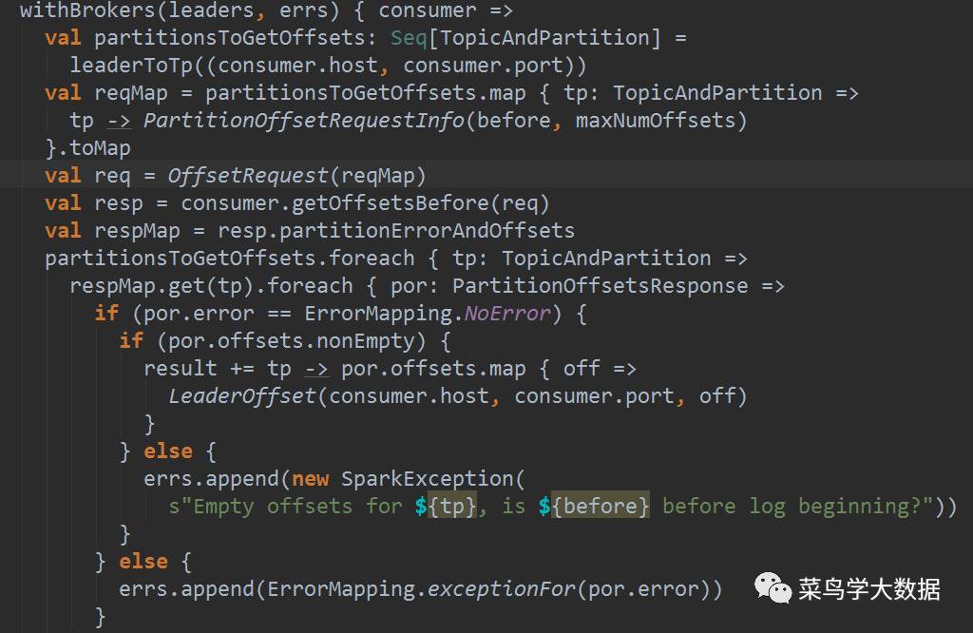Click the WeChat logo icon in watermark

tap(773, 588)
